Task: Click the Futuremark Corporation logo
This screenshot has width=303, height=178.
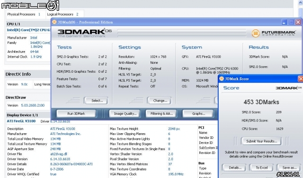Action: [274, 33]
